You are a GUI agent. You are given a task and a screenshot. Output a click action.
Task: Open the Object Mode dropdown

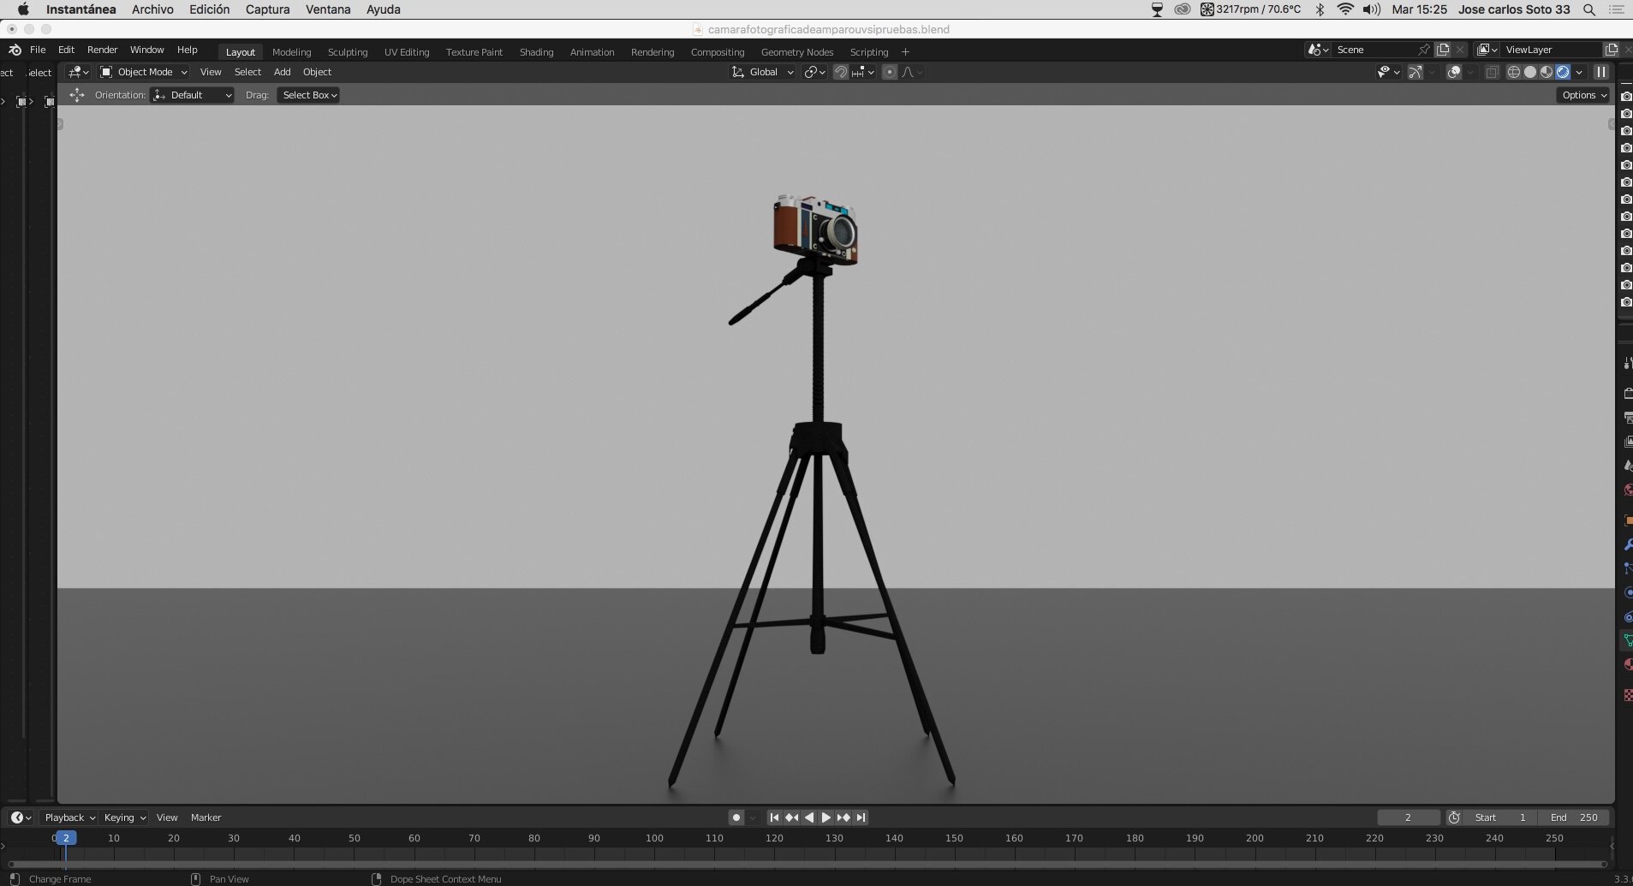tap(144, 72)
